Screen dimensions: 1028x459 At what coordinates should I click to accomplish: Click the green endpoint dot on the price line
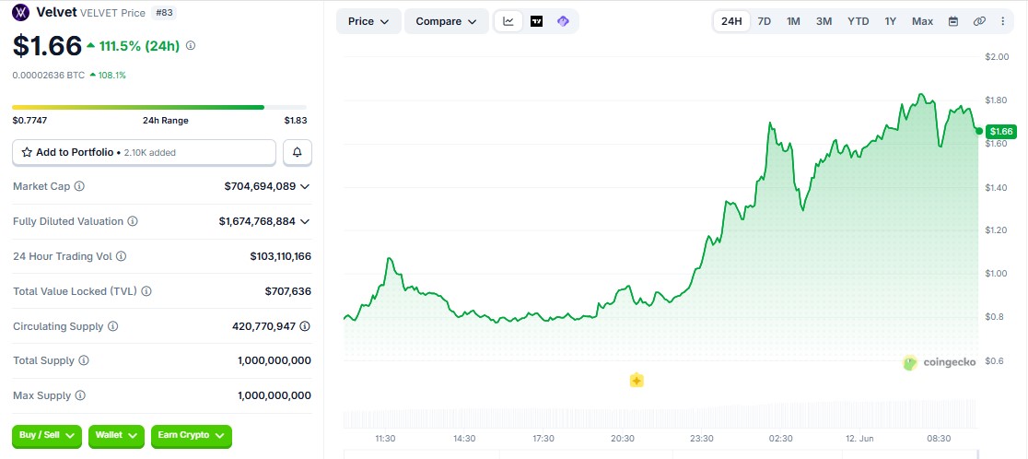tap(979, 131)
